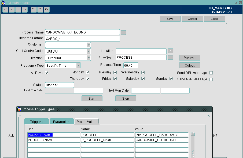
Task: Go to next record with > button
Action: point(18,9)
